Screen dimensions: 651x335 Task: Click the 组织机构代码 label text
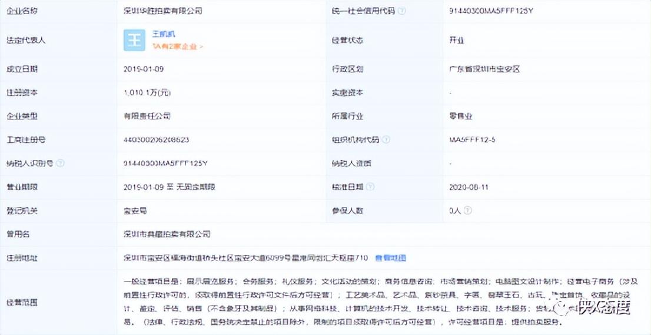tap(355, 140)
